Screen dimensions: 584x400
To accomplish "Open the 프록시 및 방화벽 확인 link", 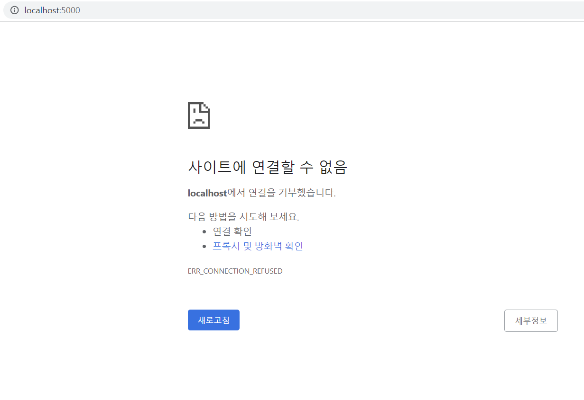I will (258, 246).
